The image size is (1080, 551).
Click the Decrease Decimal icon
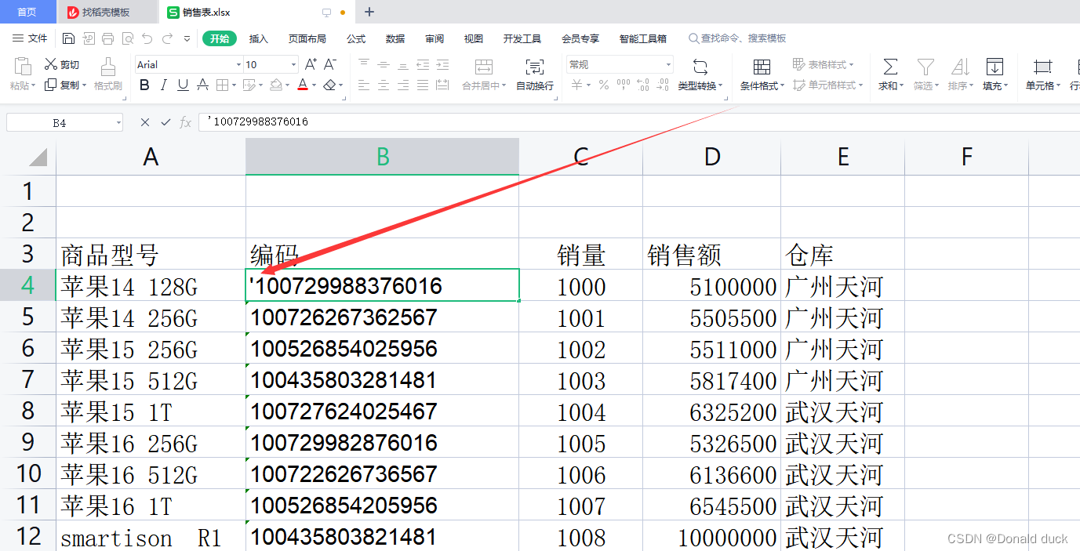tap(663, 85)
